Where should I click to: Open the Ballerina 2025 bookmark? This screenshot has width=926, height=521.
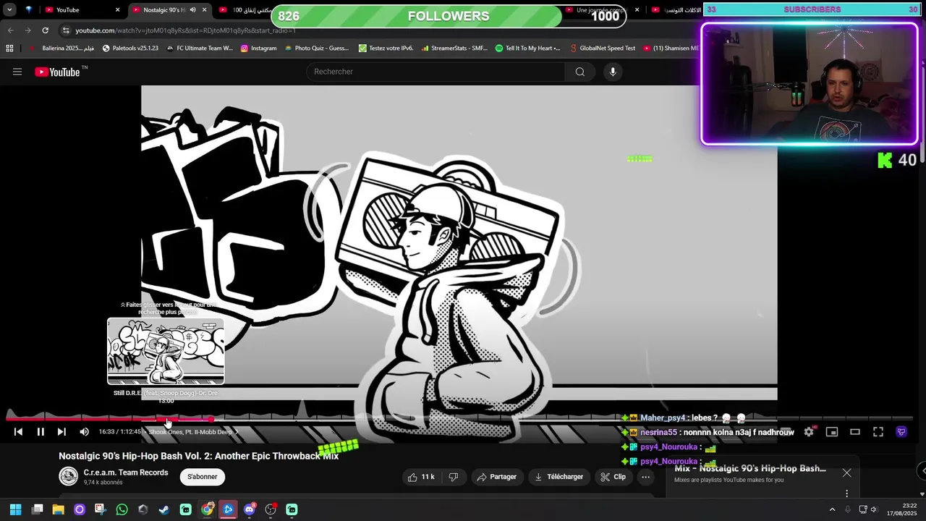click(62, 48)
